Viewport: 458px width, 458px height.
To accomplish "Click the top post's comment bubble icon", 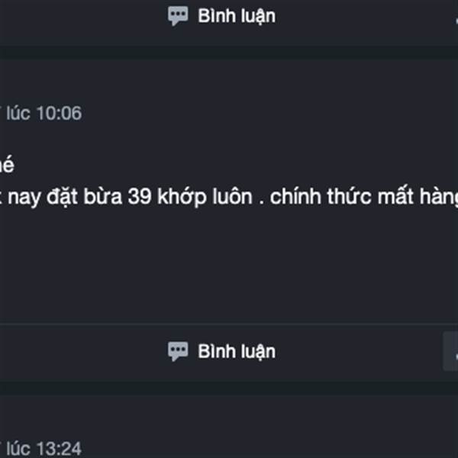I will [x=178, y=16].
